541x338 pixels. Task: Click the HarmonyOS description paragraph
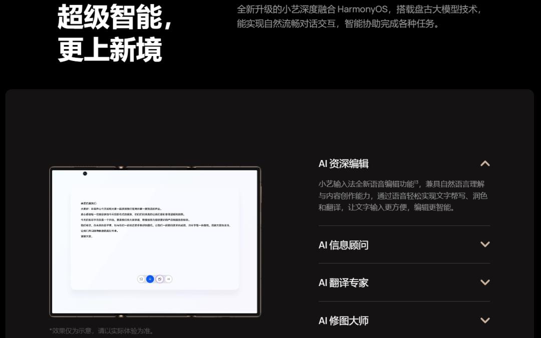pyautogui.click(x=359, y=16)
